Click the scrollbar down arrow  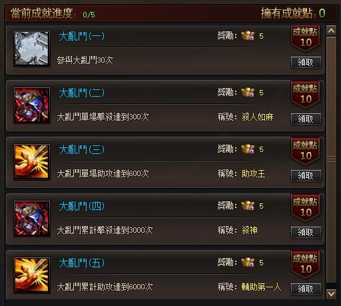pyautogui.click(x=331, y=294)
